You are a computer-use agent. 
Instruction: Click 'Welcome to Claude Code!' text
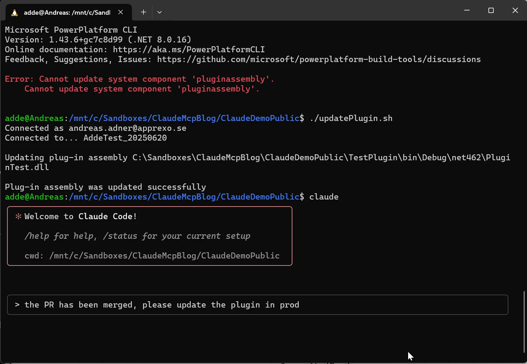tap(81, 216)
